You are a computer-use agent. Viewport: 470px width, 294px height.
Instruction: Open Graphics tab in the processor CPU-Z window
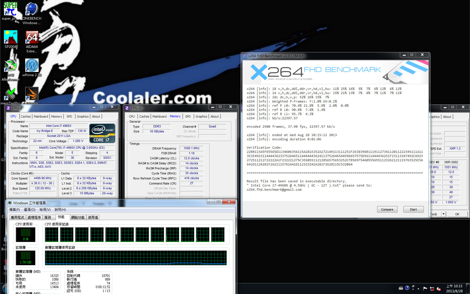83,116
